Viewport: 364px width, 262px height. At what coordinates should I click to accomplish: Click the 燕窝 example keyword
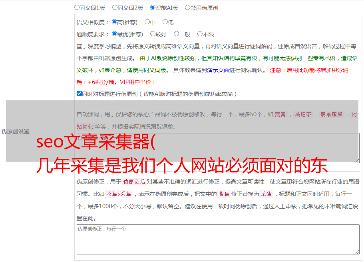(x=280, y=114)
